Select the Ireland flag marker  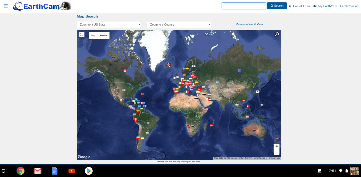click(175, 78)
